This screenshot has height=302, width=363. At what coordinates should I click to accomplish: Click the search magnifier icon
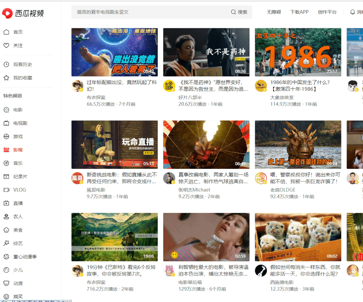click(x=233, y=12)
